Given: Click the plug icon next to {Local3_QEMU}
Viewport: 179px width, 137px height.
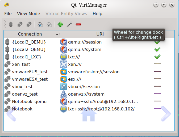Looking at the screenshot, I should (7, 42).
